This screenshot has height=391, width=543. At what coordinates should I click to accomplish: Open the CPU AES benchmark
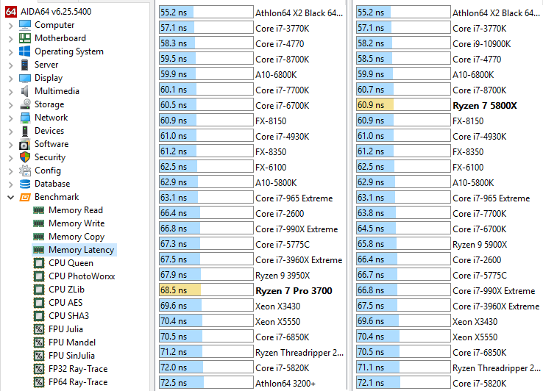[x=65, y=303]
